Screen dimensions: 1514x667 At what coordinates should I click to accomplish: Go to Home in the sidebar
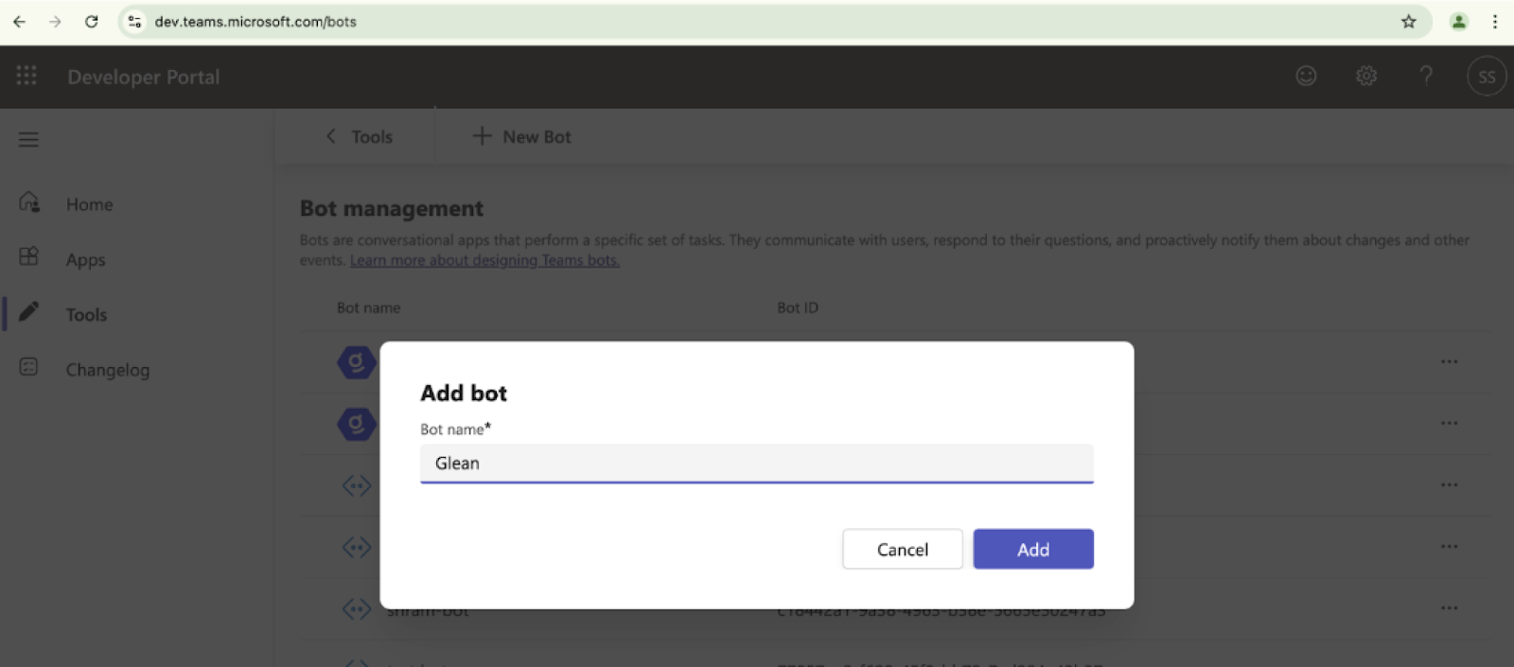click(89, 204)
